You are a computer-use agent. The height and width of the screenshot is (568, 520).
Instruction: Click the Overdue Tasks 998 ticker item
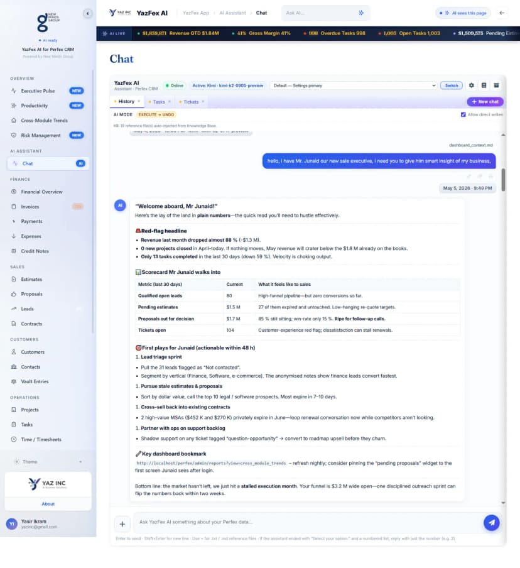pos(334,34)
